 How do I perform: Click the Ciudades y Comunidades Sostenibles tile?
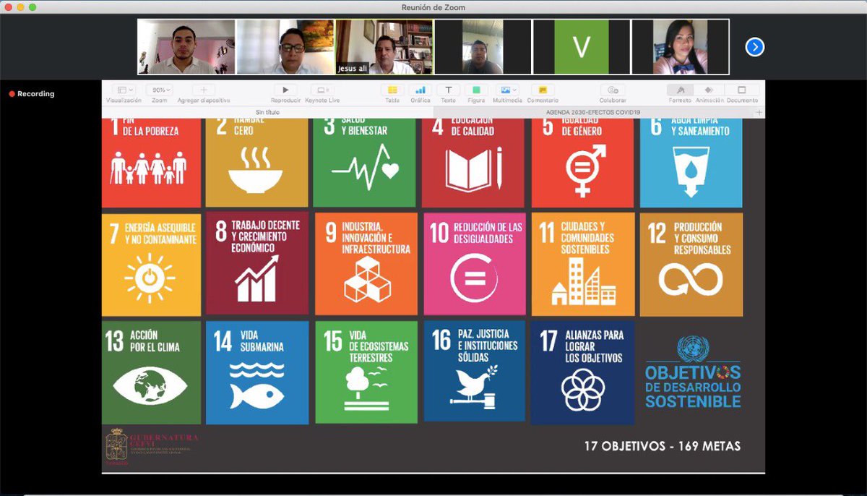point(583,264)
